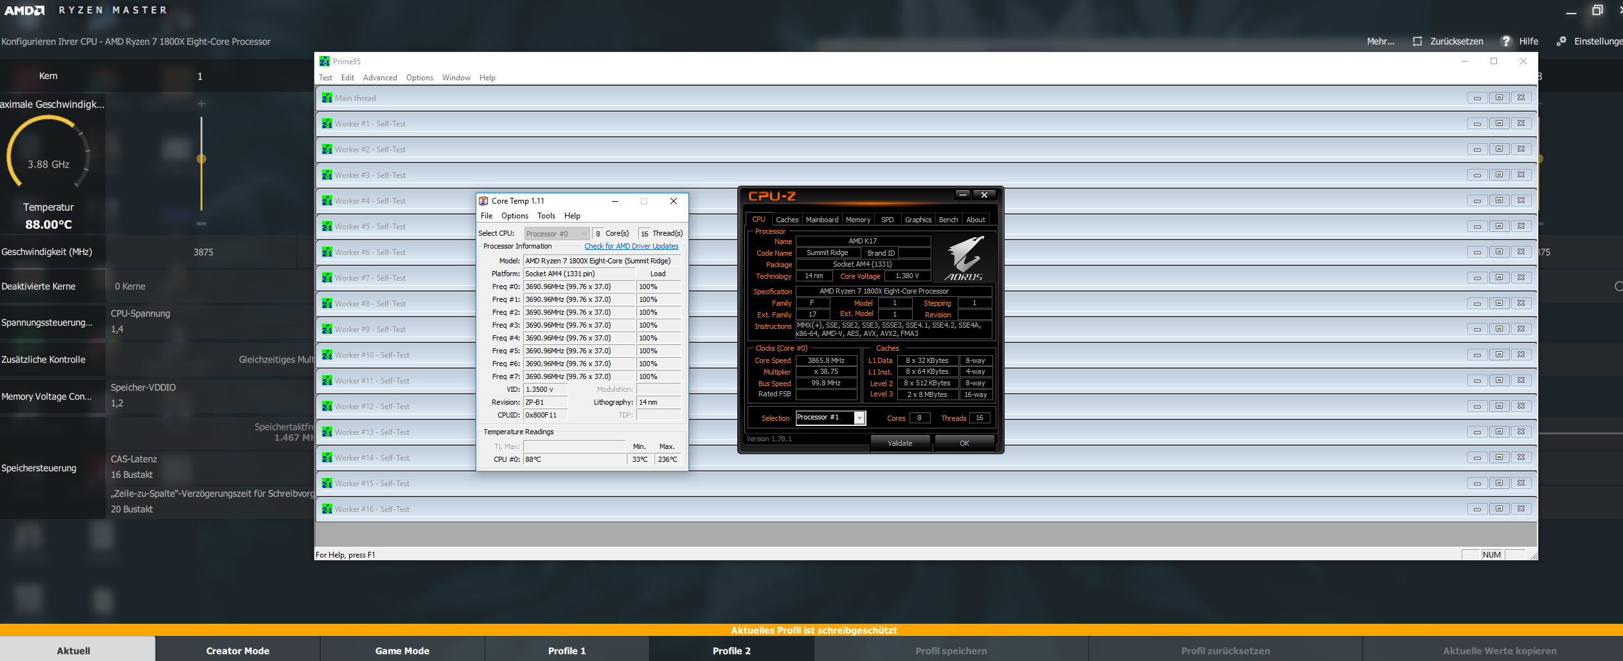Click the Worker #8 window icon
Screen dimensions: 1623x661
pyautogui.click(x=327, y=303)
